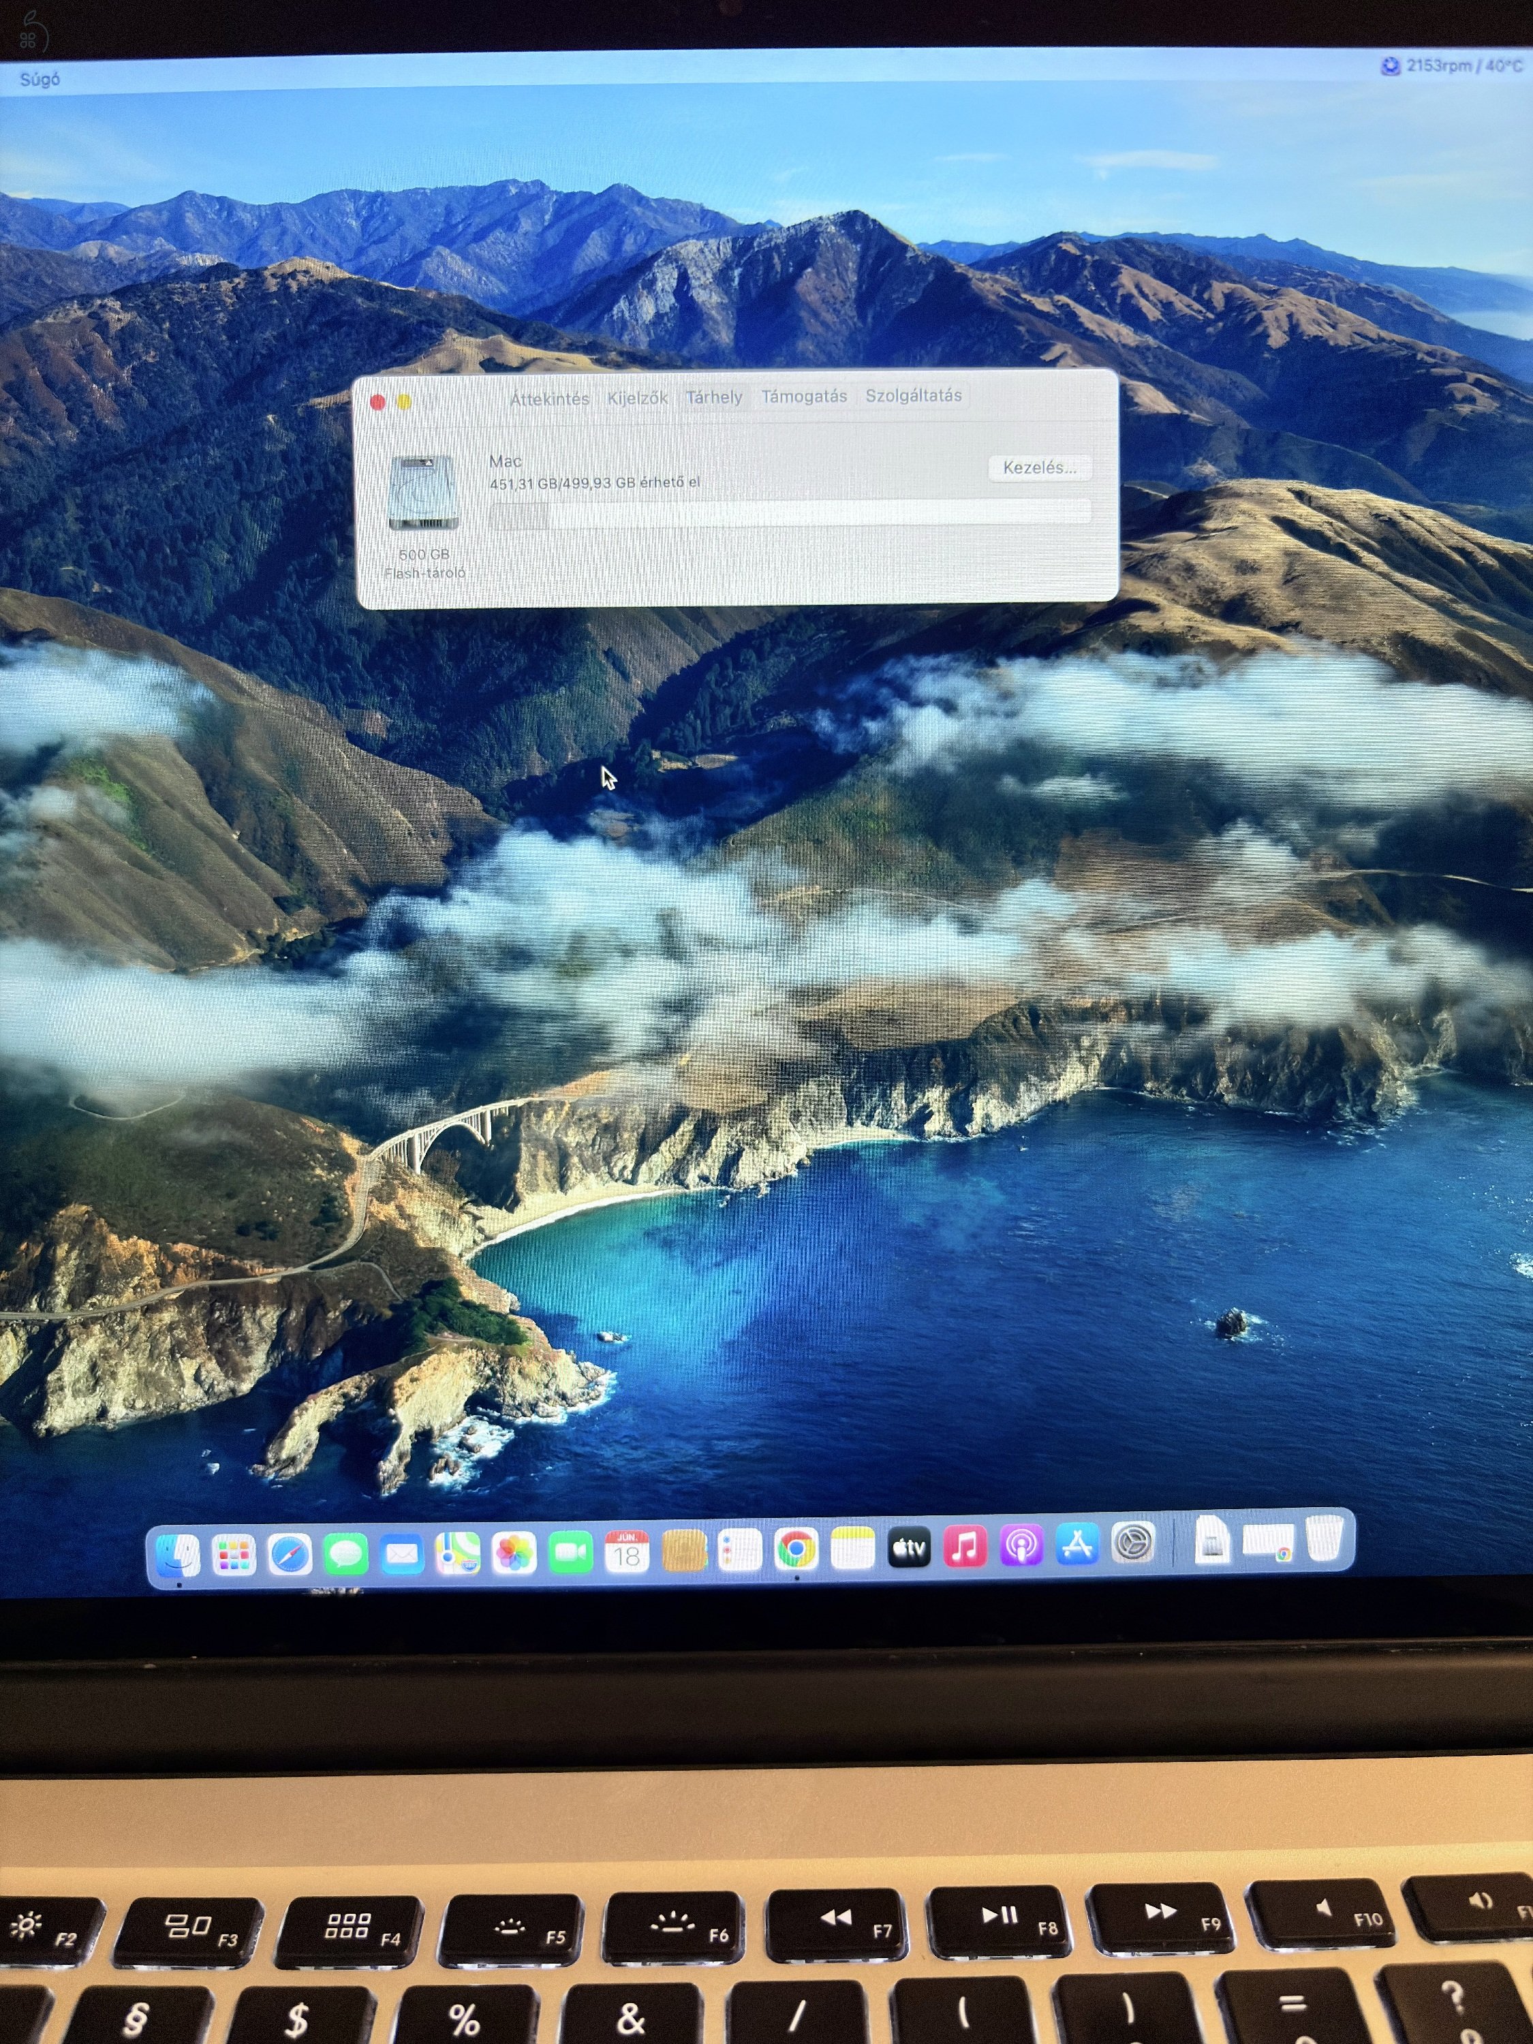Switch to the Áttekintés tab

pyautogui.click(x=550, y=399)
